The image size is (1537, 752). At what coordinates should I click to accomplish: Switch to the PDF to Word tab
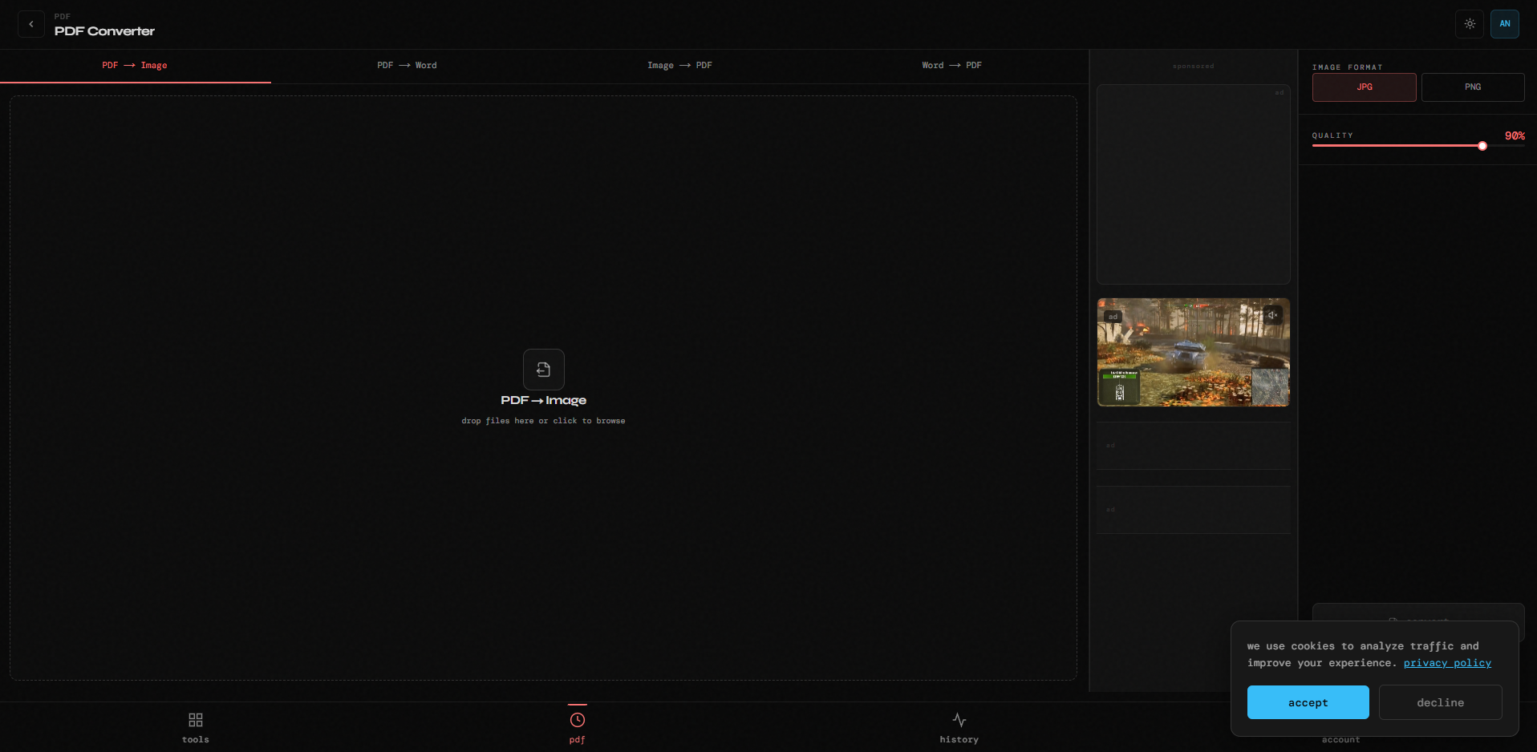coord(407,65)
